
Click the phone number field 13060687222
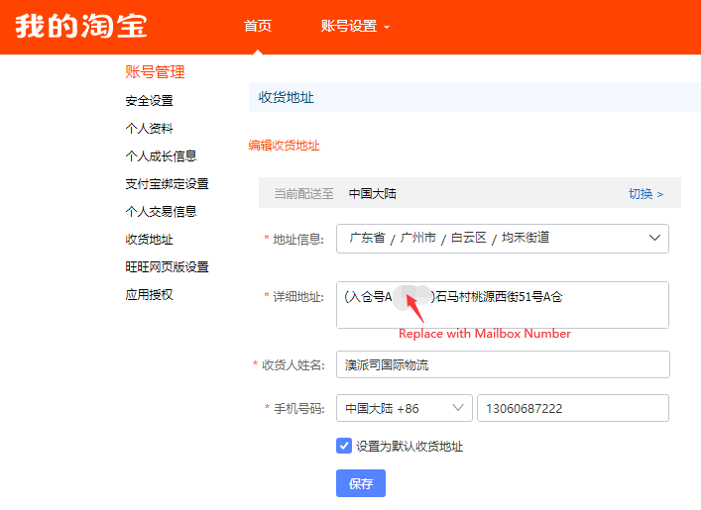point(573,408)
